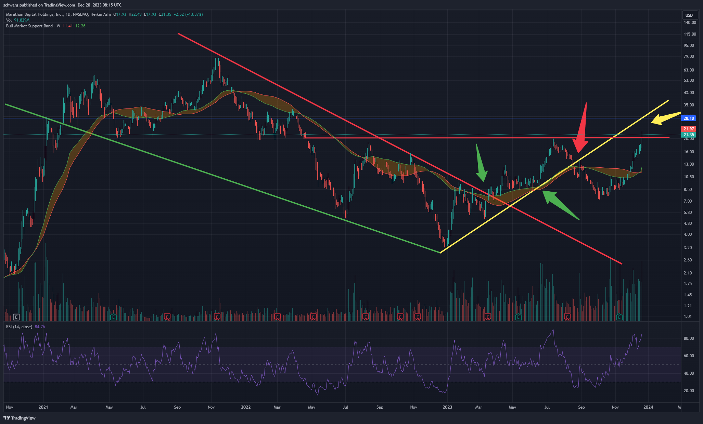Click the 2022 label on time axis

click(x=246, y=407)
